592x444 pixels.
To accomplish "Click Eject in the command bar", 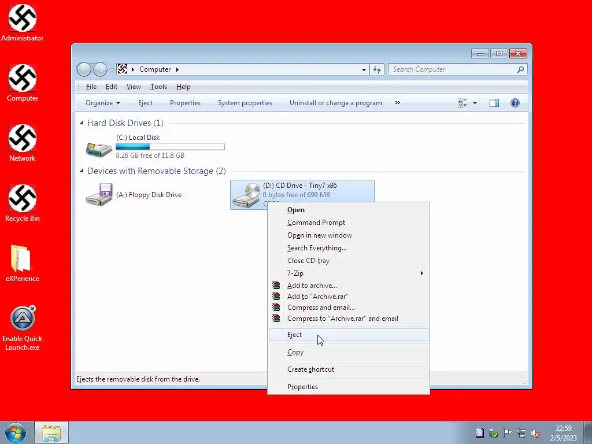I will point(145,103).
